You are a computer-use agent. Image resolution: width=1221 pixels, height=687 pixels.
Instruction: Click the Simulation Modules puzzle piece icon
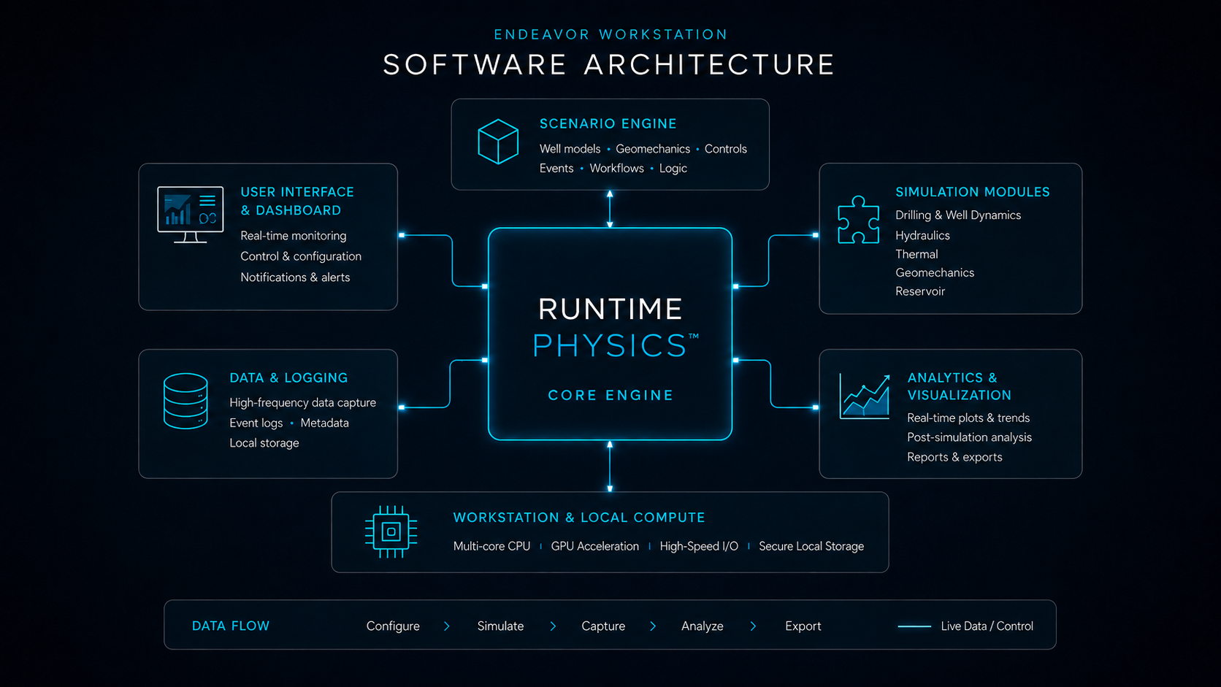click(859, 220)
